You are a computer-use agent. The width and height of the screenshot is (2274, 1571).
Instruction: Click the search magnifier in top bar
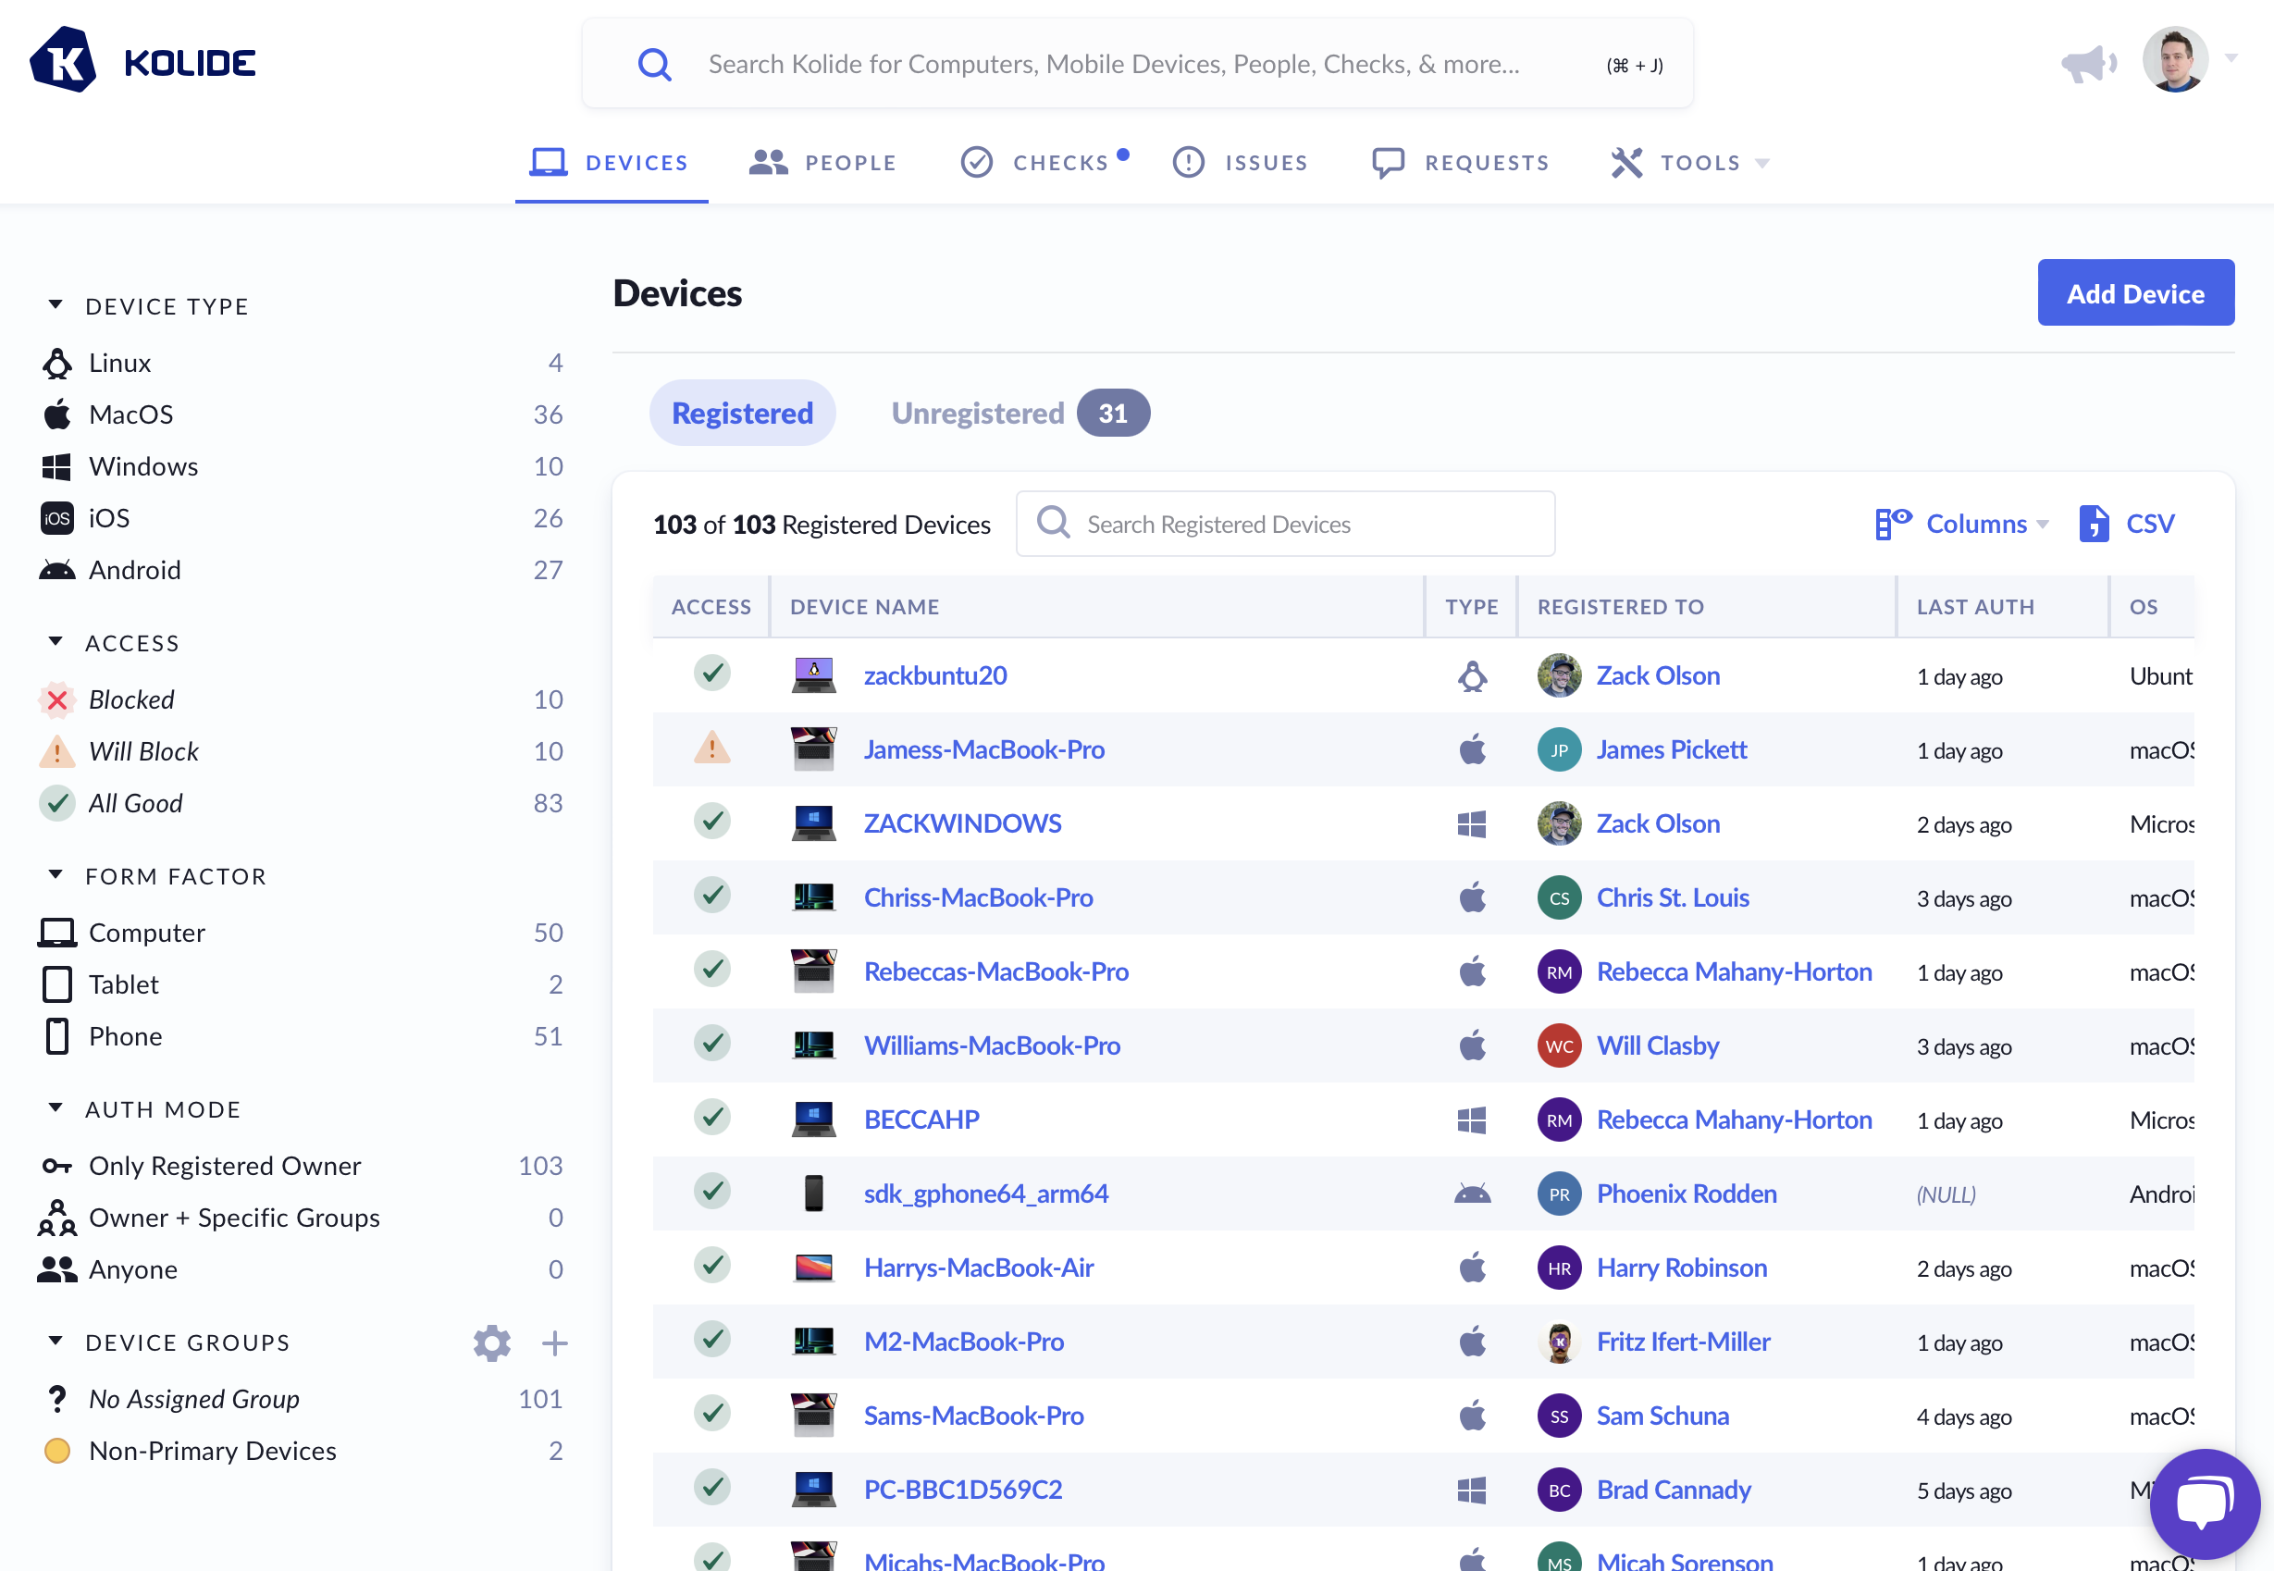click(654, 65)
